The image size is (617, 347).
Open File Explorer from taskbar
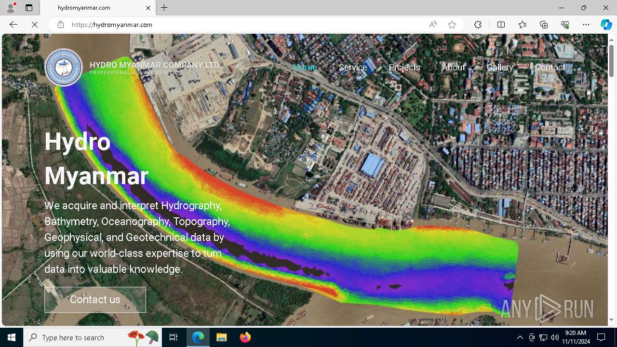tap(221, 337)
